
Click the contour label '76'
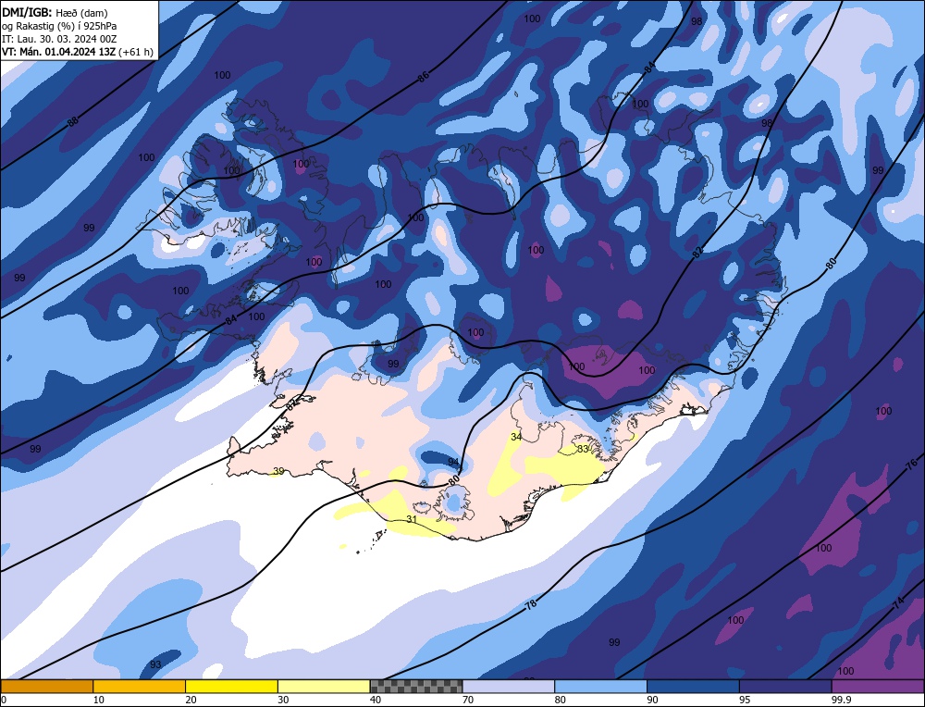pyautogui.click(x=911, y=464)
